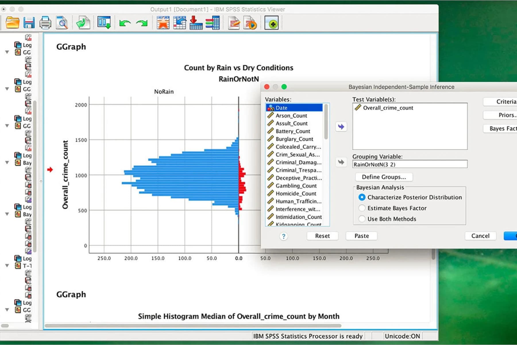This screenshot has height=345, width=517.
Task: Select Characterize Posterior Distribution option
Action: pyautogui.click(x=362, y=197)
